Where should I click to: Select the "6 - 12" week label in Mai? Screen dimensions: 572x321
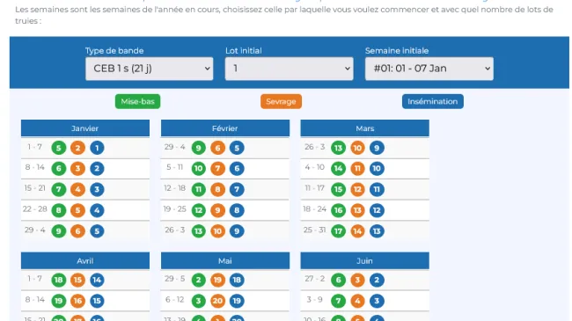pyautogui.click(x=175, y=300)
